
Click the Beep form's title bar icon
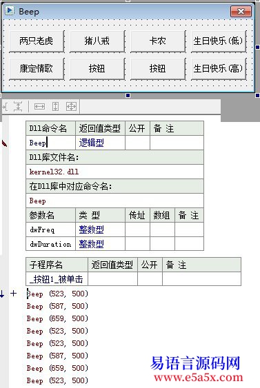pyautogui.click(x=10, y=10)
